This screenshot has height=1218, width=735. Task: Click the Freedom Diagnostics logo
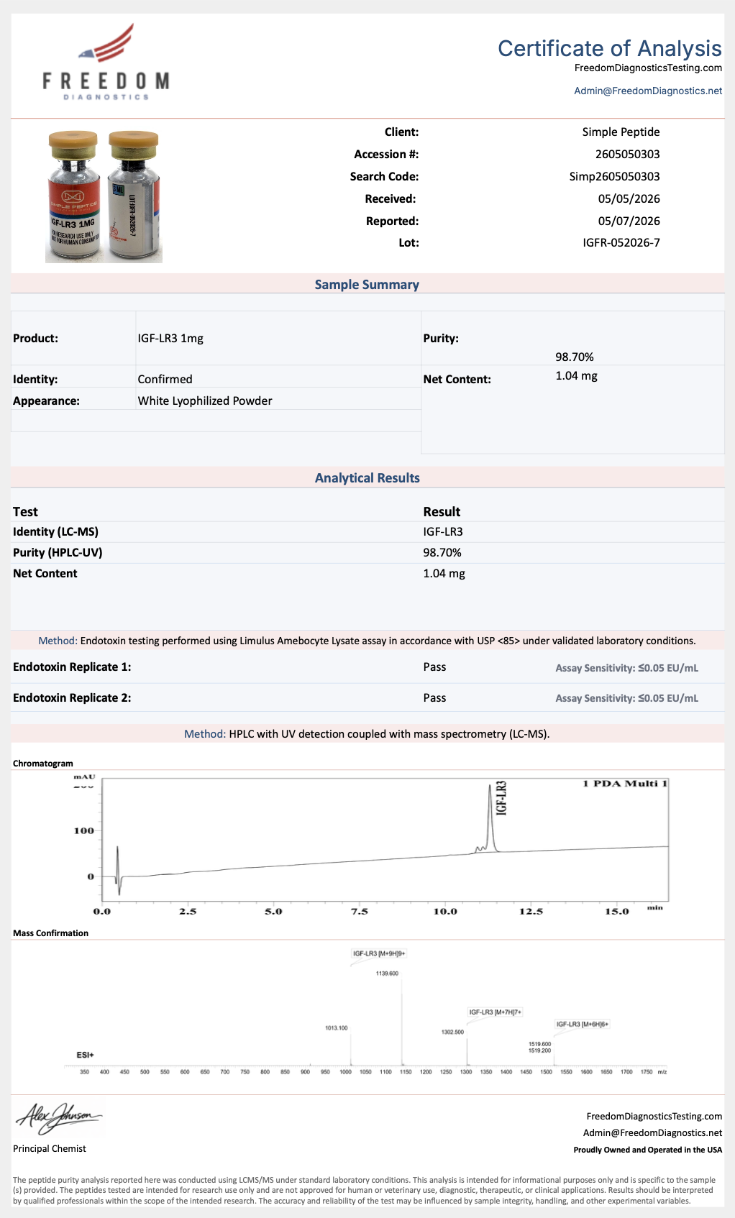(x=106, y=62)
